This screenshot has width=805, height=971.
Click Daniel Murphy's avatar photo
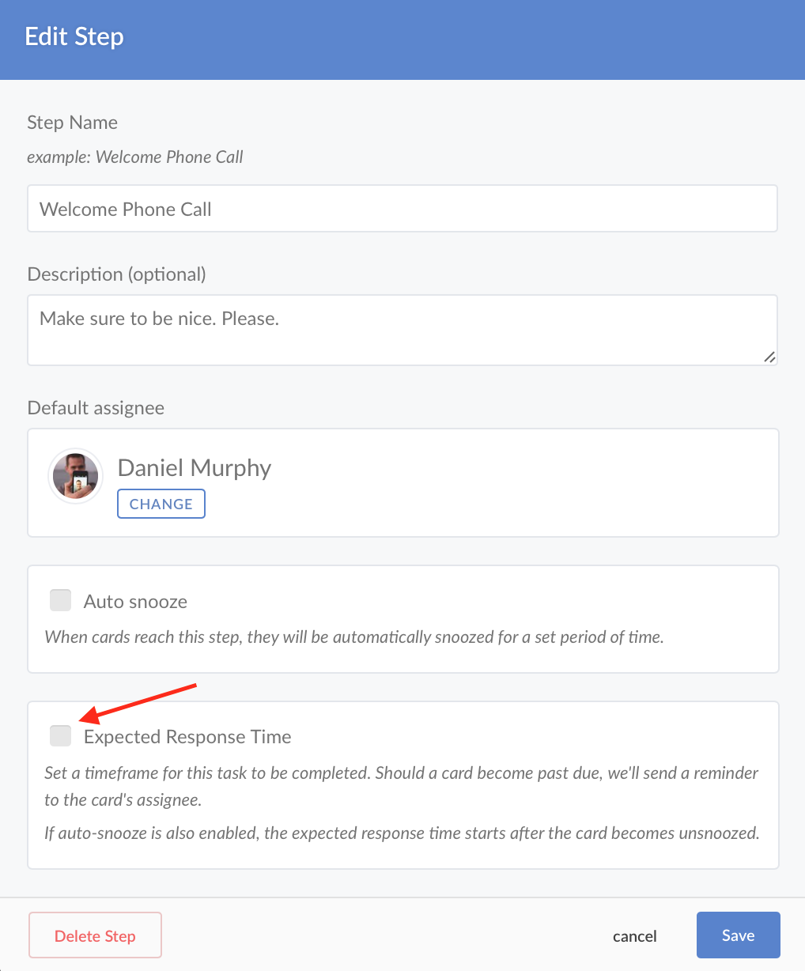point(76,476)
